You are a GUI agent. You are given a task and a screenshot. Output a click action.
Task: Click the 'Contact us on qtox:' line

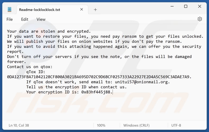pyautogui.click(x=30, y=67)
